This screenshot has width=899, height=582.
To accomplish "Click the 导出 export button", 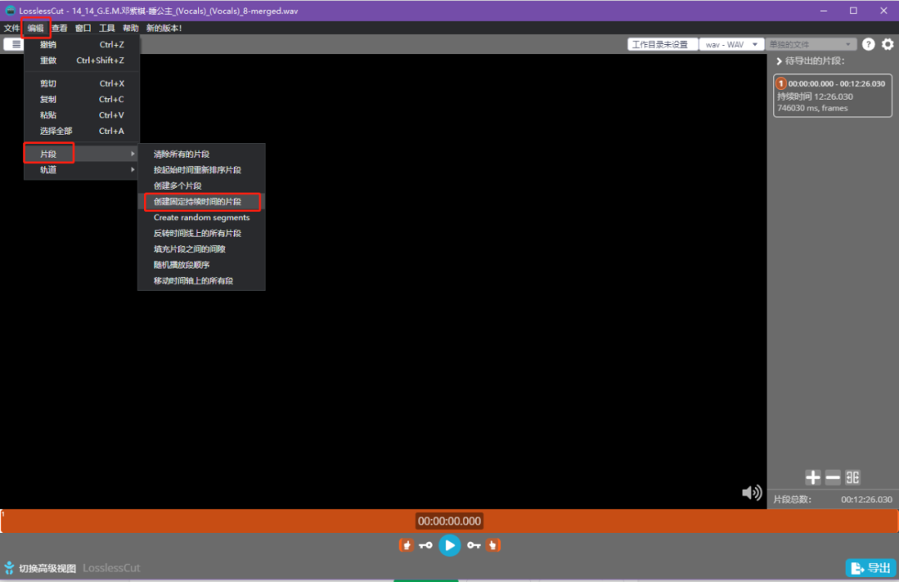I will [871, 568].
